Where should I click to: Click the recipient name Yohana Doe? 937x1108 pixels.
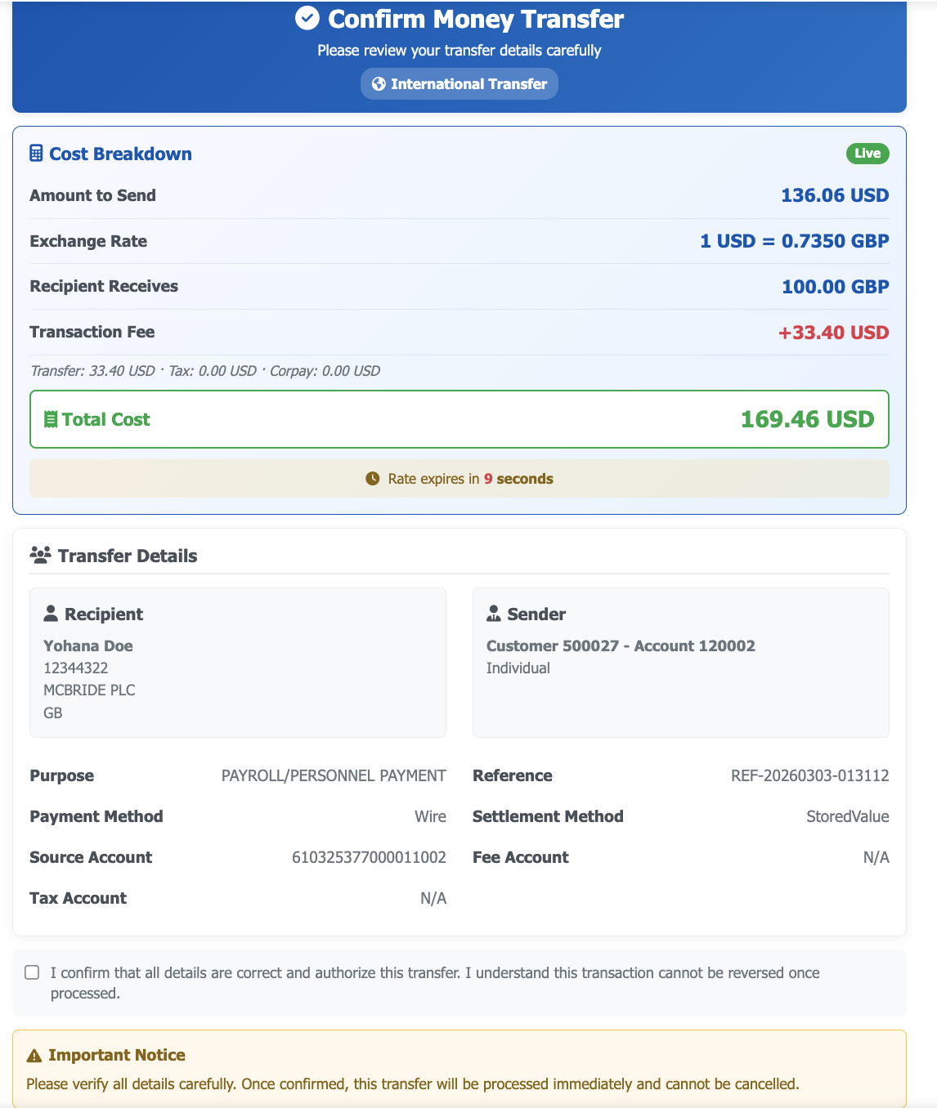pyautogui.click(x=88, y=646)
